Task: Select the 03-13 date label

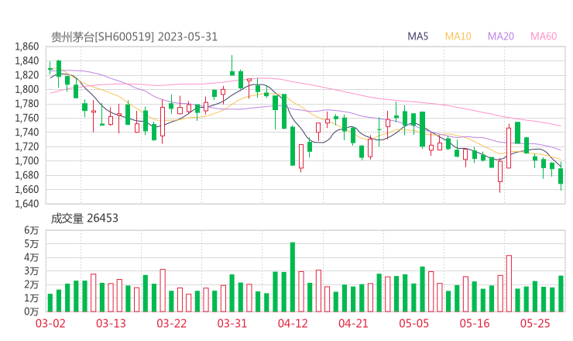Action: click(x=111, y=323)
